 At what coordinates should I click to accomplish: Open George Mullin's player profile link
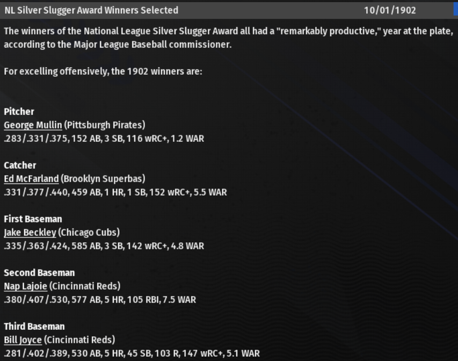(x=33, y=125)
